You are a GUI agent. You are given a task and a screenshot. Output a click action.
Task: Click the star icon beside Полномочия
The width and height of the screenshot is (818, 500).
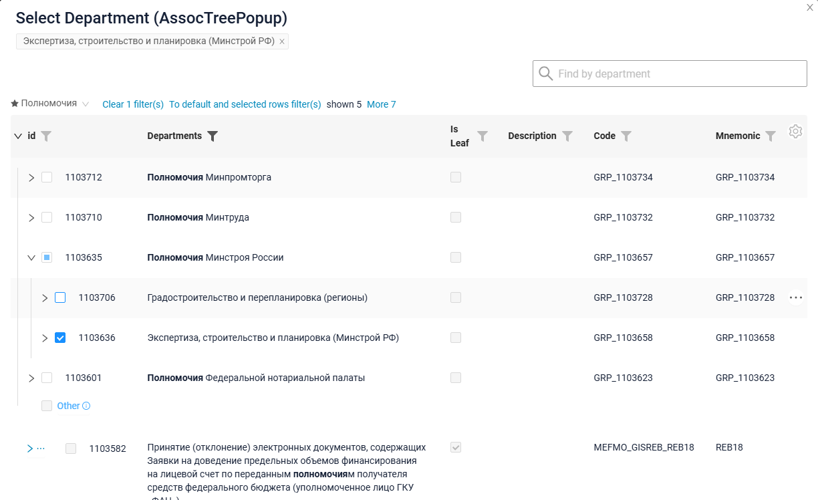[15, 104]
